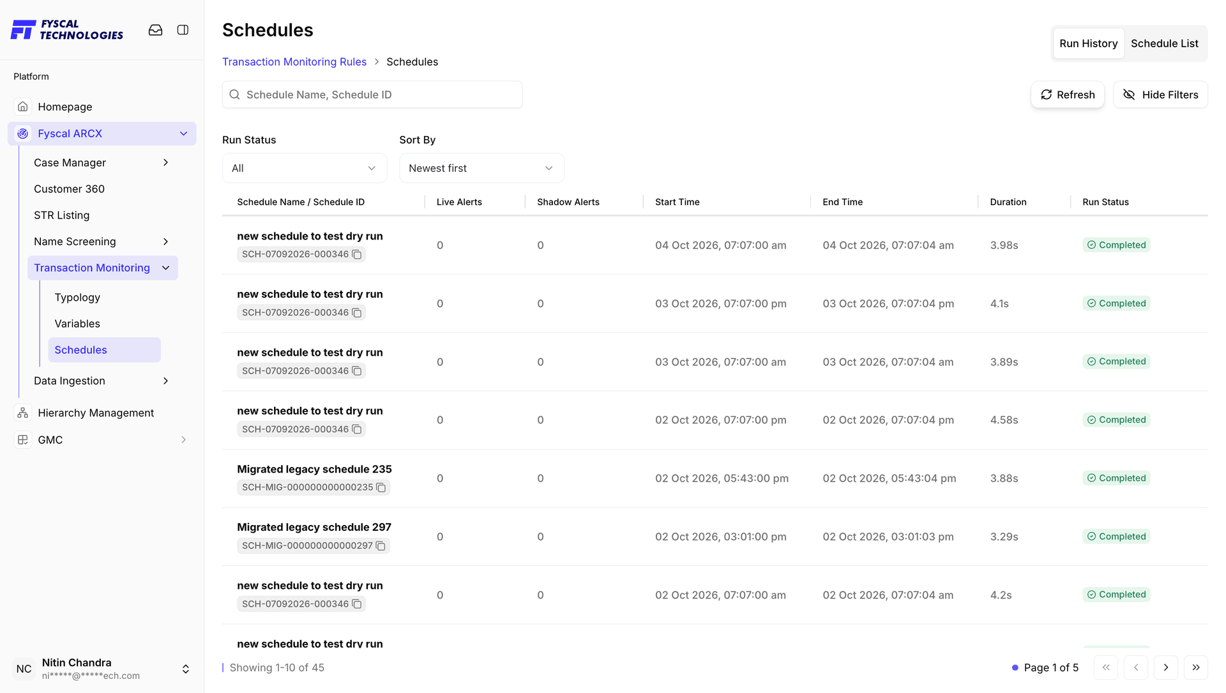Viewport: 1226px width, 693px height.
Task: Click the Fyscal ARCX radar icon
Action: pos(23,133)
